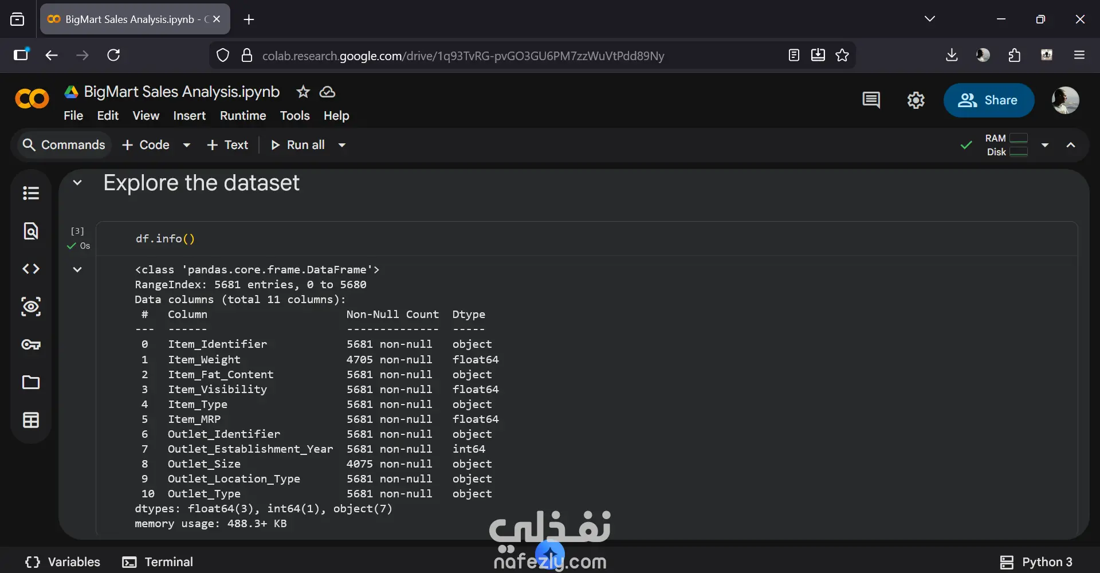Open the comments panel
1100x573 pixels.
[x=871, y=100]
